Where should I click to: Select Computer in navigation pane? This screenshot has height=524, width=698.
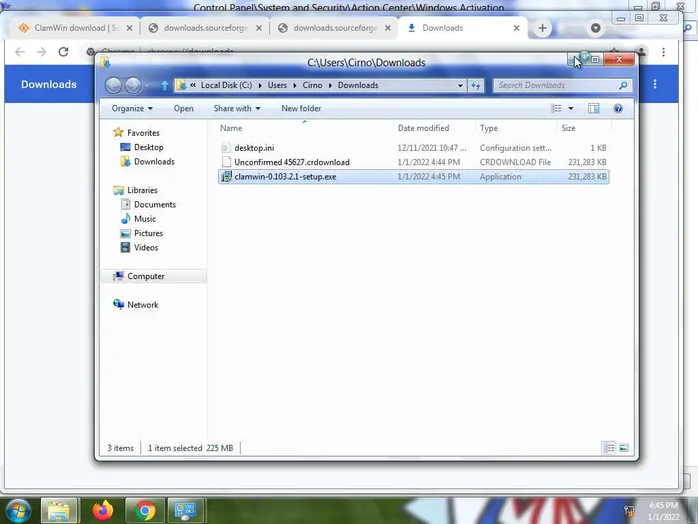point(146,276)
